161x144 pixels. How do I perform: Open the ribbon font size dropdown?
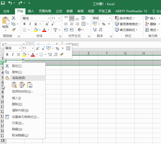coord(59,18)
